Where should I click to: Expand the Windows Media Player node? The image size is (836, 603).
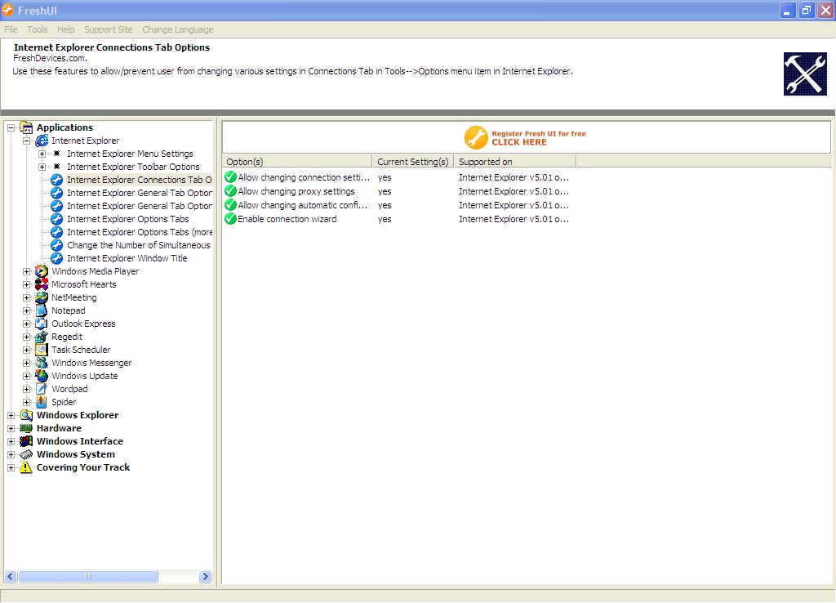click(26, 271)
